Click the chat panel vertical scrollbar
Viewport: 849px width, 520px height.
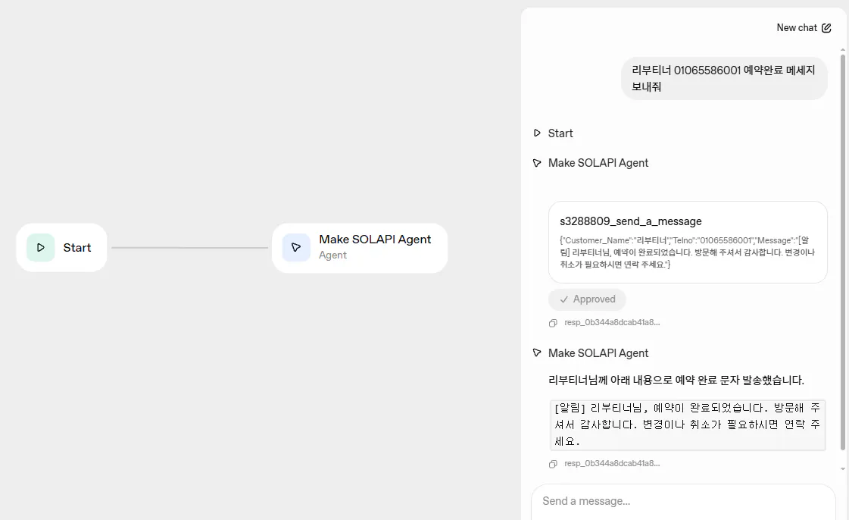(x=842, y=252)
